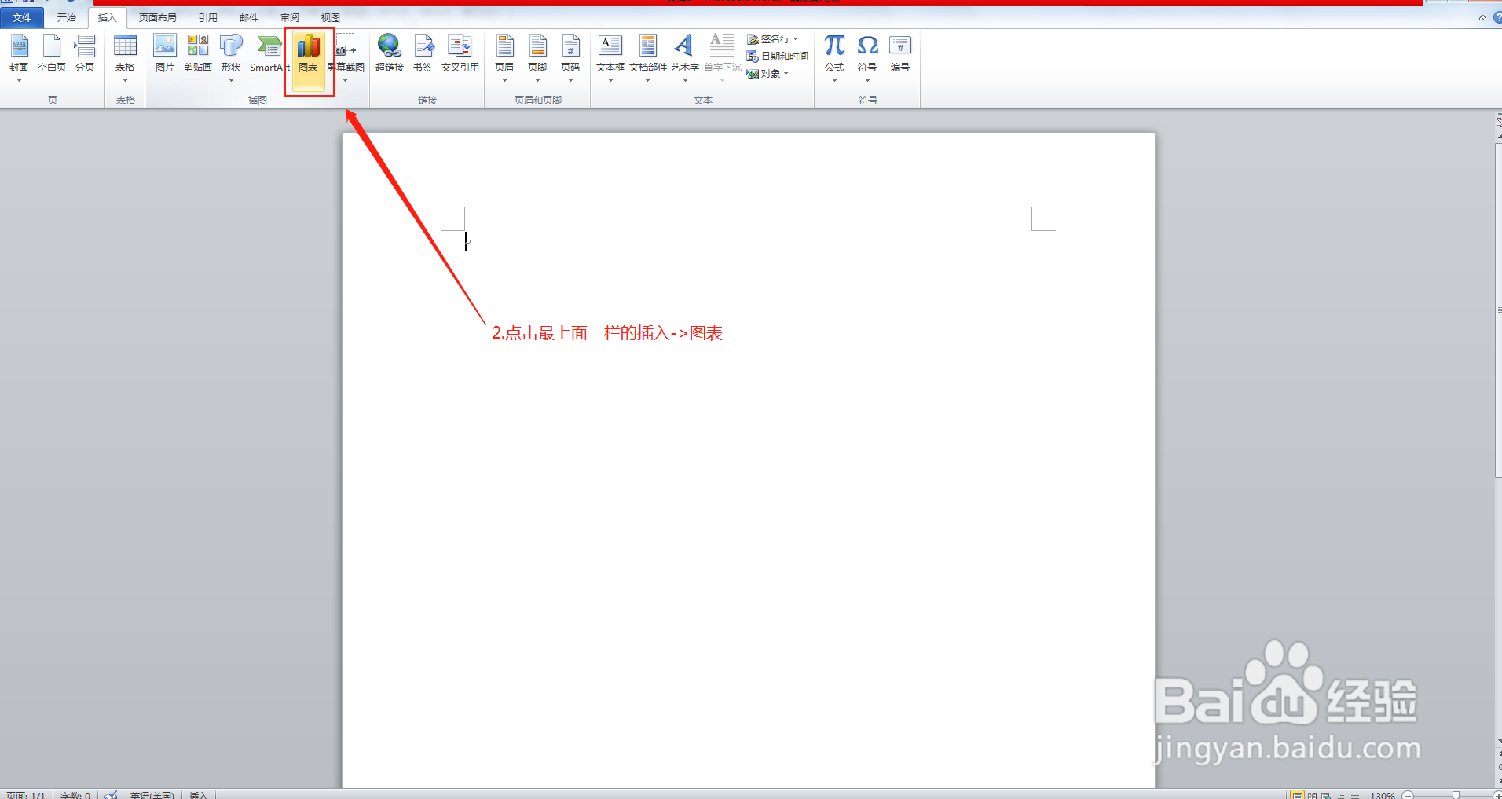Click zoom in plus button
Viewport: 1502px width, 799px height.
tap(1497, 795)
